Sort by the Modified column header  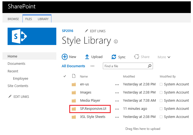(129, 76)
